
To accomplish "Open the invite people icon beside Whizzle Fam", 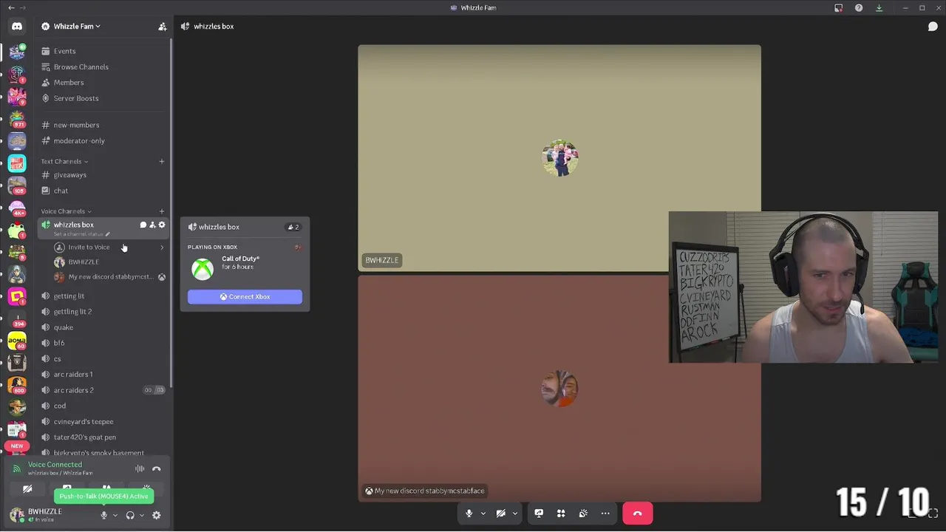I will click(162, 27).
